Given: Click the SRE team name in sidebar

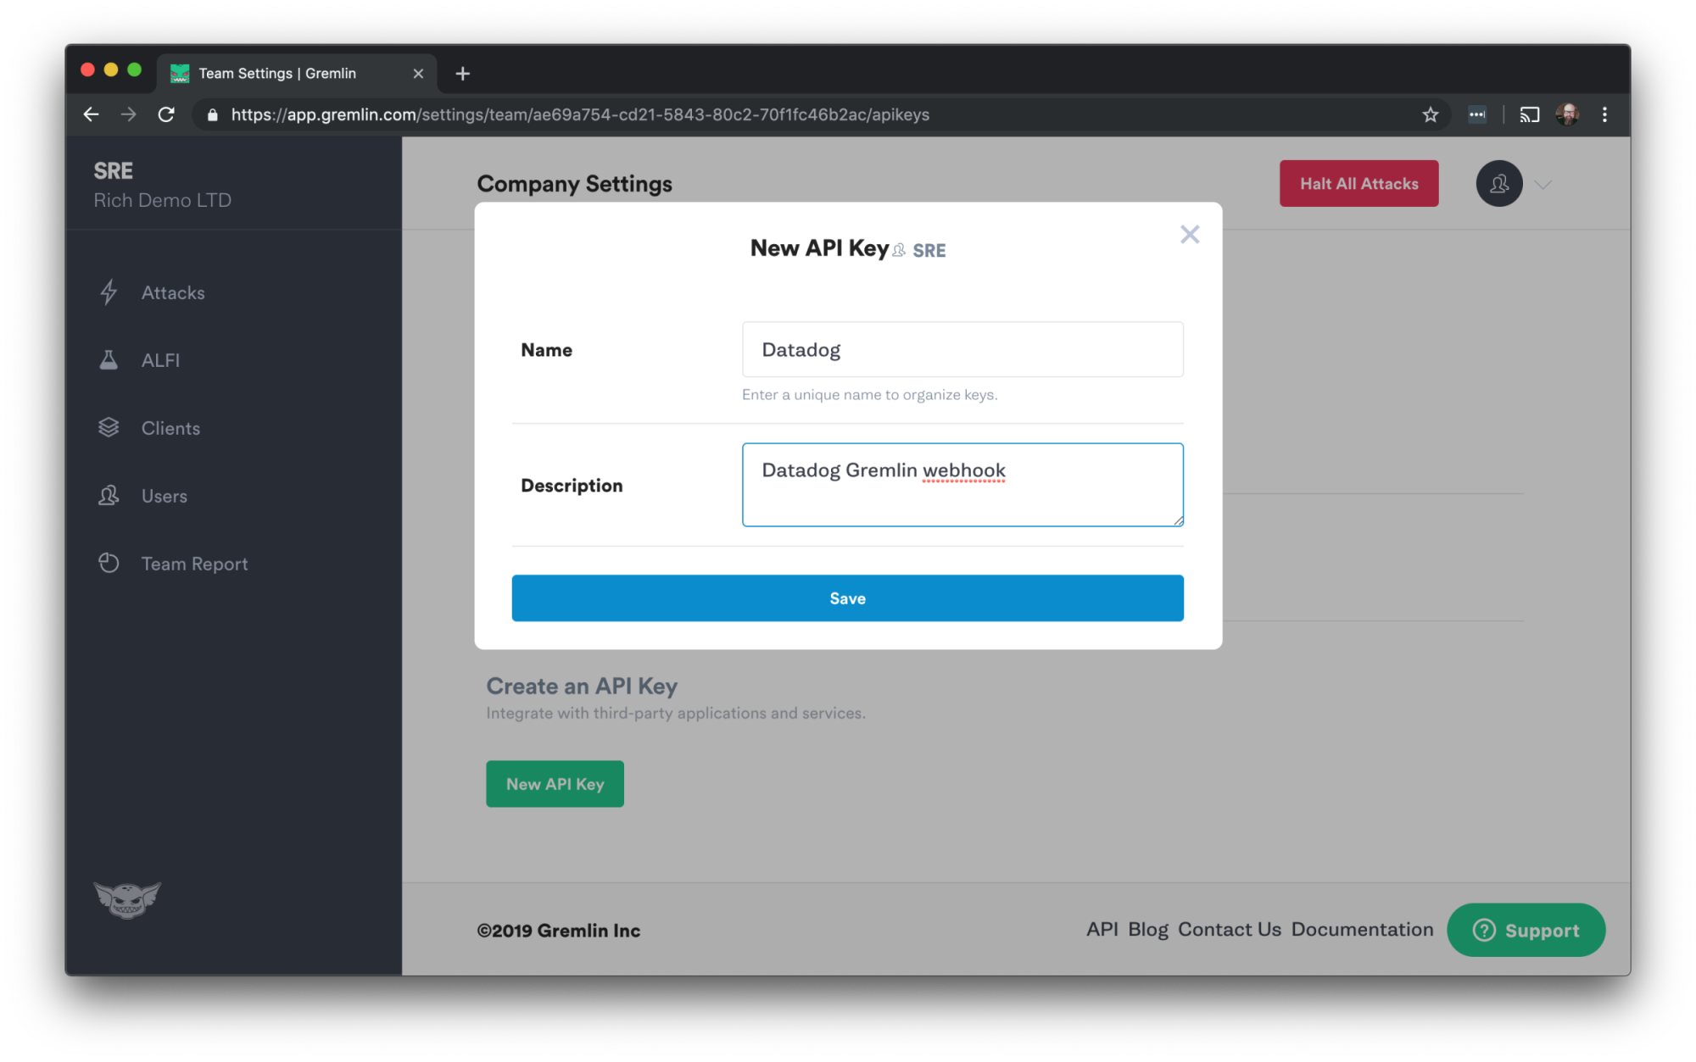Looking at the screenshot, I should point(114,170).
